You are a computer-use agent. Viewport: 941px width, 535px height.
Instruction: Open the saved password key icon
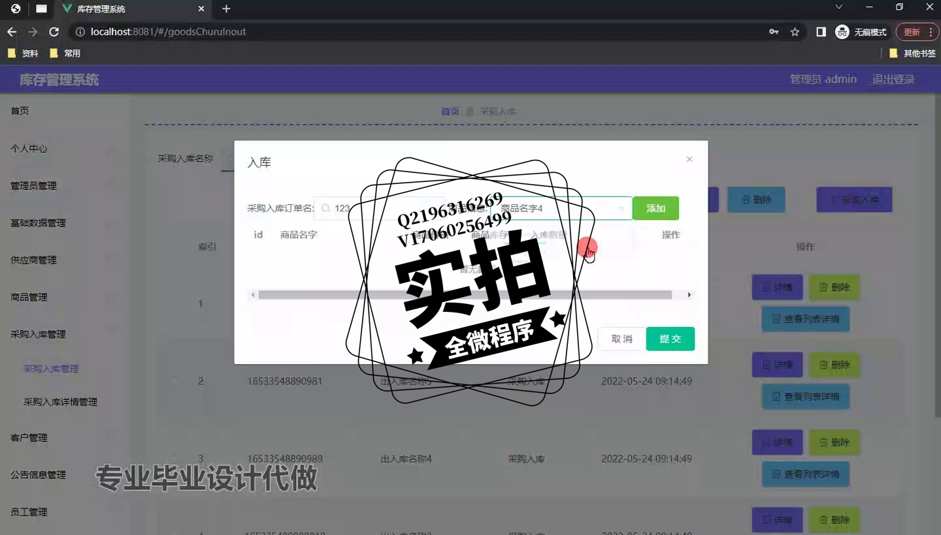(x=774, y=32)
